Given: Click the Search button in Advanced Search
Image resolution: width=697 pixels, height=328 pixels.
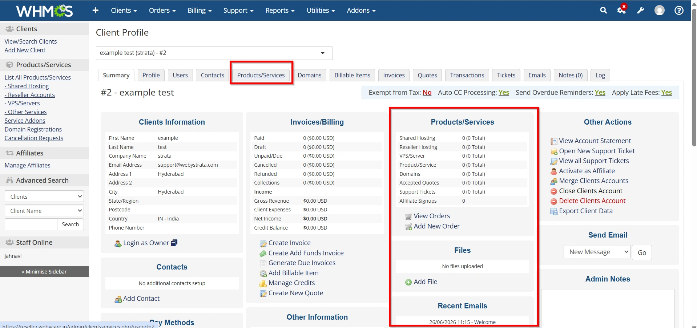Looking at the screenshot, I should tap(70, 224).
